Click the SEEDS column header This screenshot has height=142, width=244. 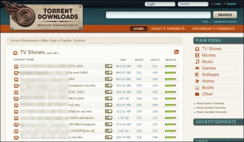pos(139,60)
